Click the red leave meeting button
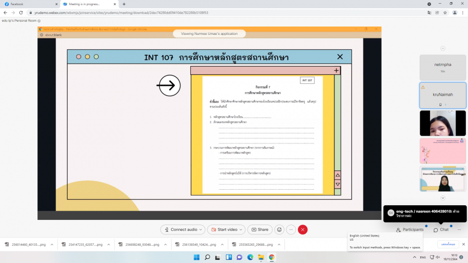Screen dimensions: 468x263 coord(303,229)
